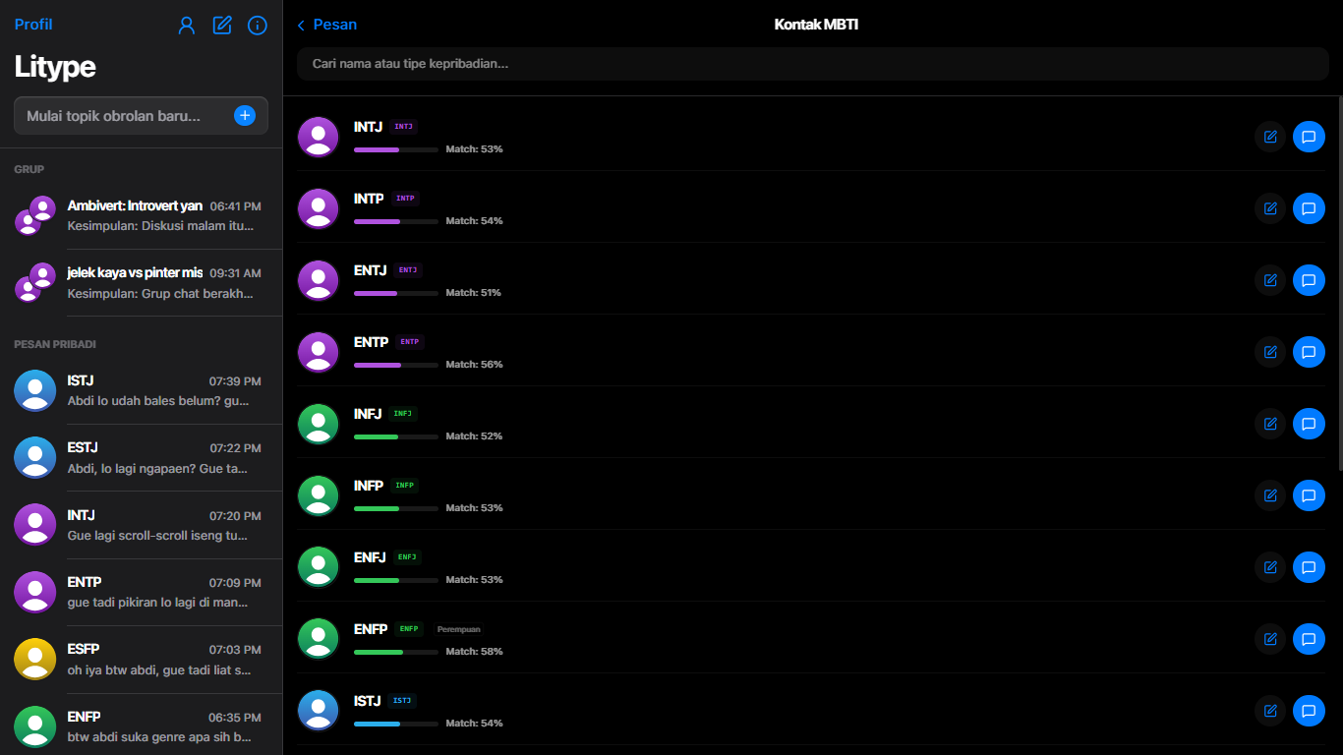Open INTJ private message from 07:20 PM
The image size is (1343, 755).
[141, 525]
